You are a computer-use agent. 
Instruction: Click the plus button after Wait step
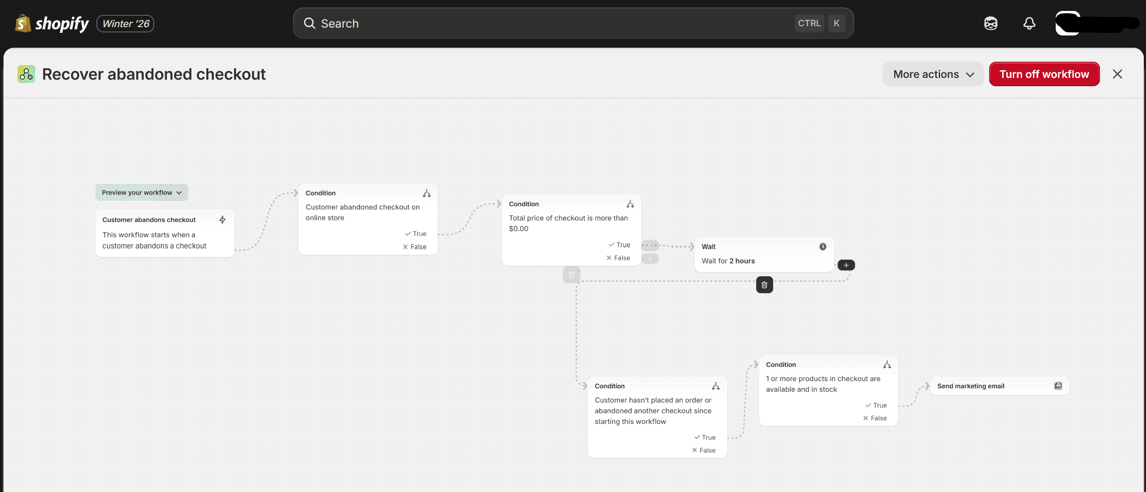point(846,265)
